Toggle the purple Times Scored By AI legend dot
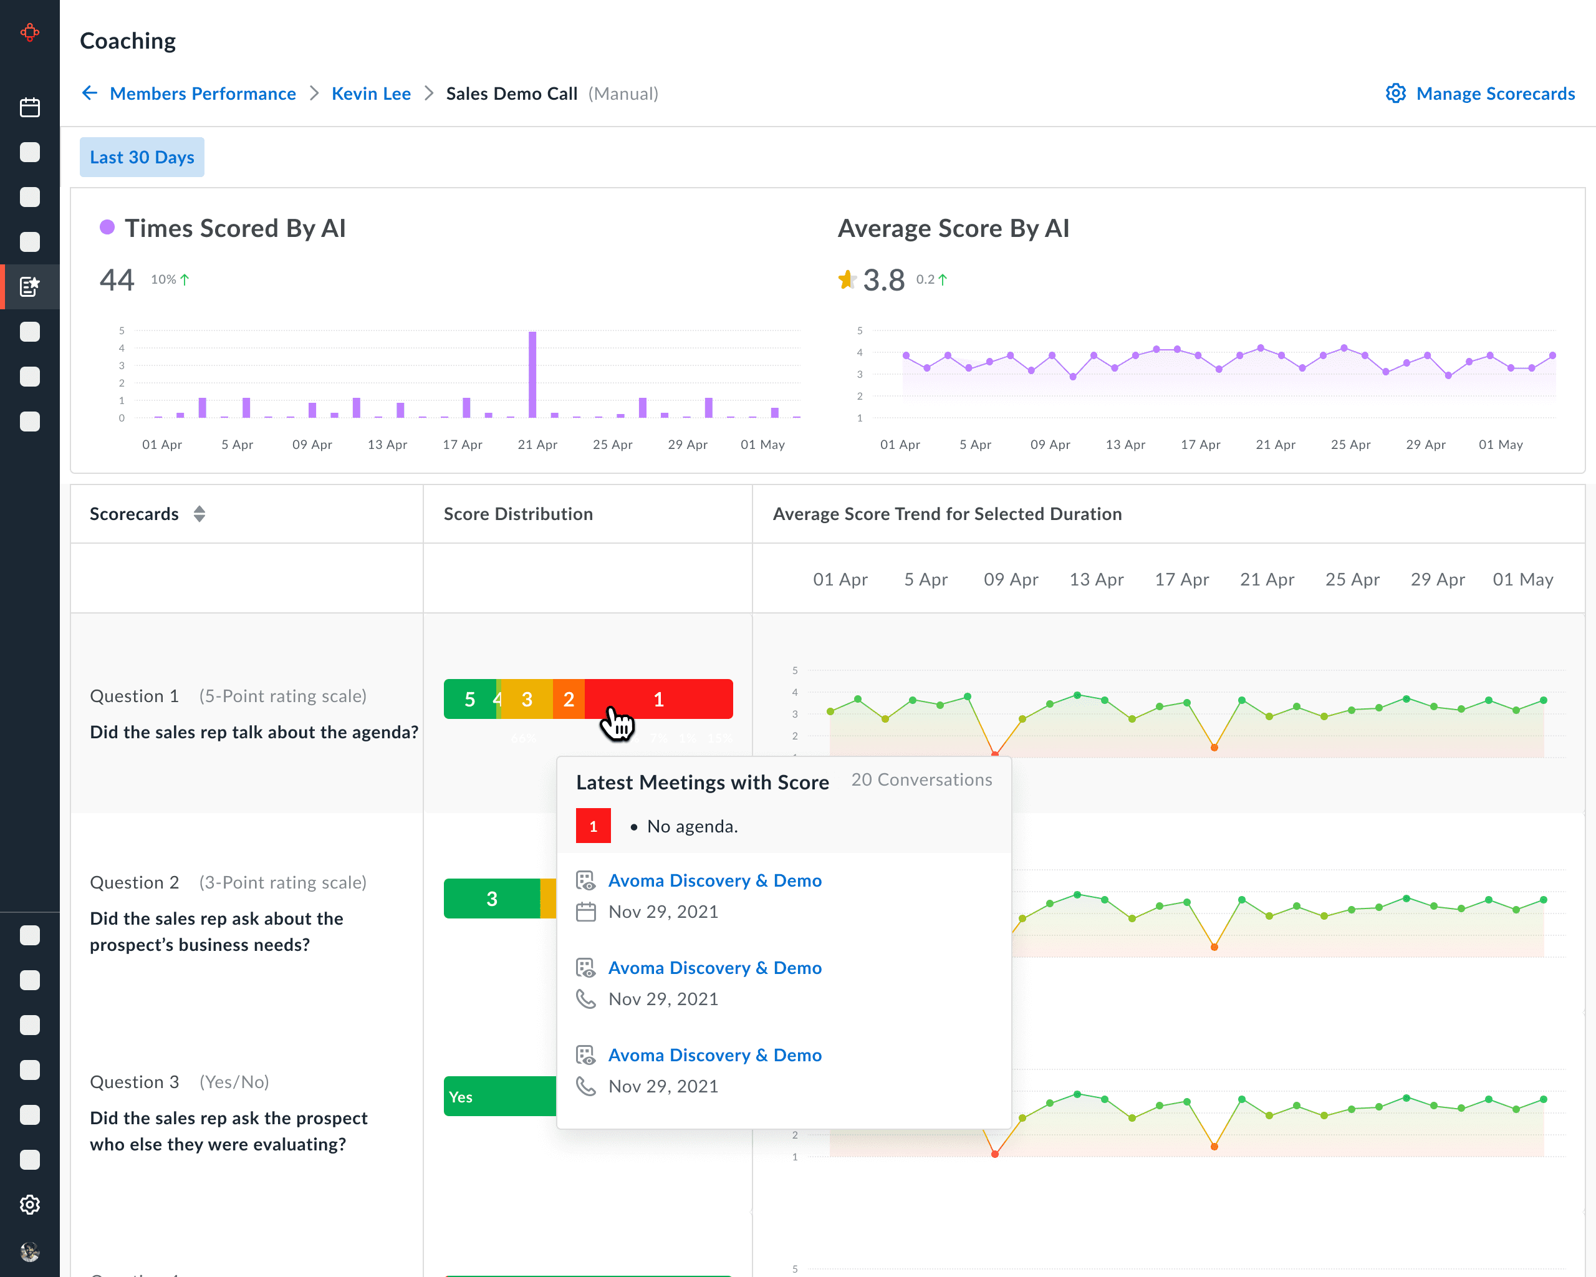Viewport: 1596px width, 1277px height. pyautogui.click(x=107, y=227)
